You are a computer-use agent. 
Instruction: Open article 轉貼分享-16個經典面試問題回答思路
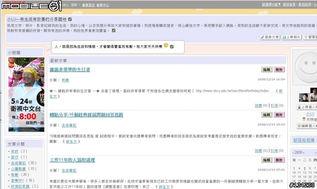(86, 115)
